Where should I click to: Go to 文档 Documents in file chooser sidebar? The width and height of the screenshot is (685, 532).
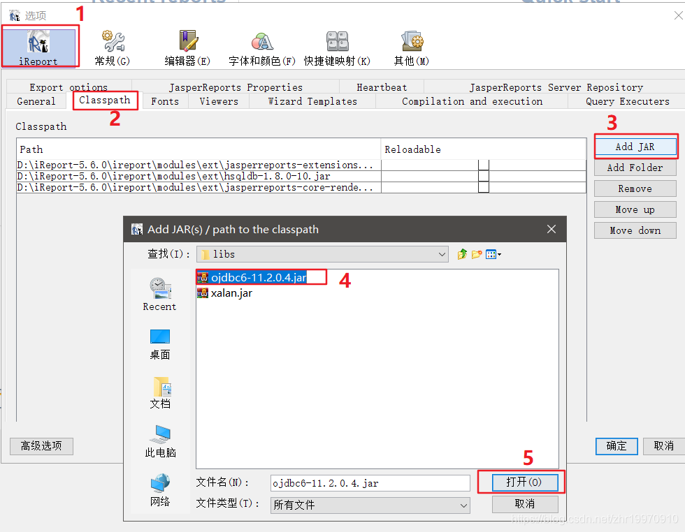click(160, 393)
